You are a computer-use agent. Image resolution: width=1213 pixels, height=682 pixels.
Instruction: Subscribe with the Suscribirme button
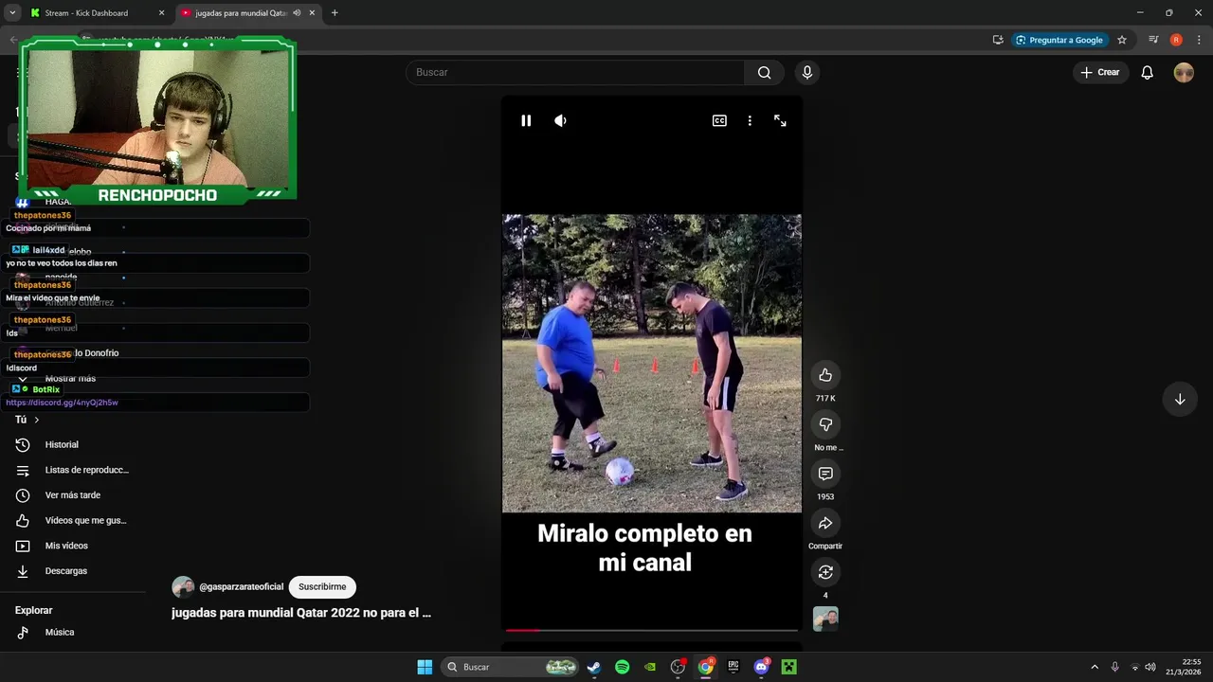[x=322, y=586]
